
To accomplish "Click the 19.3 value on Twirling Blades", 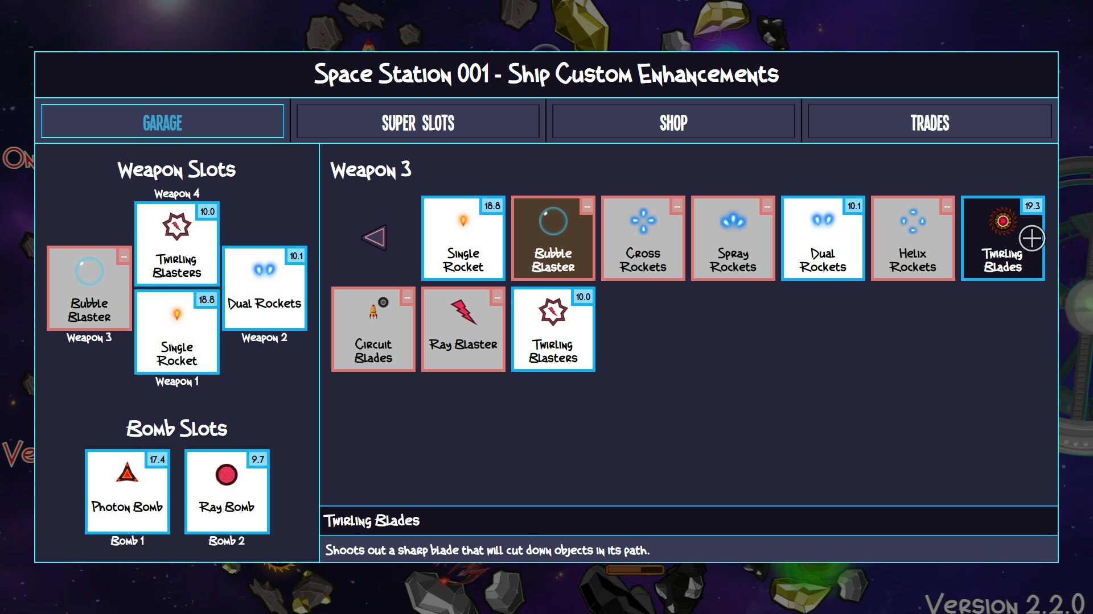I will (x=1032, y=206).
